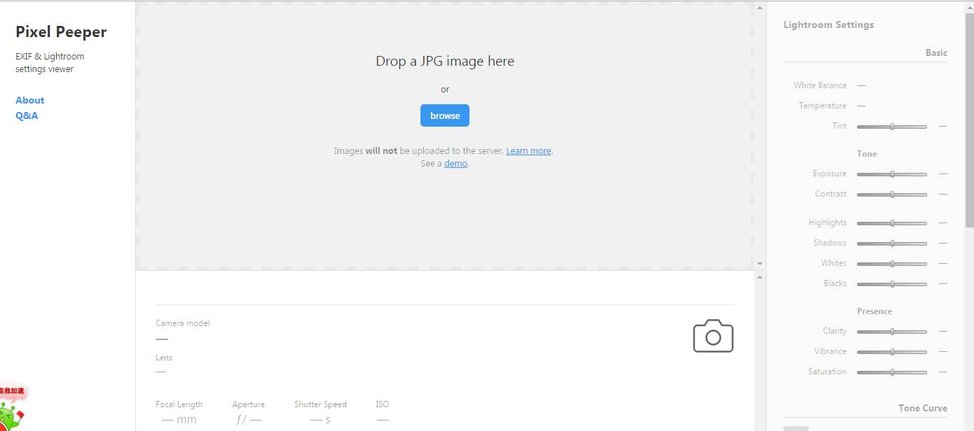
Task: Click the blue browse button
Action: [445, 115]
